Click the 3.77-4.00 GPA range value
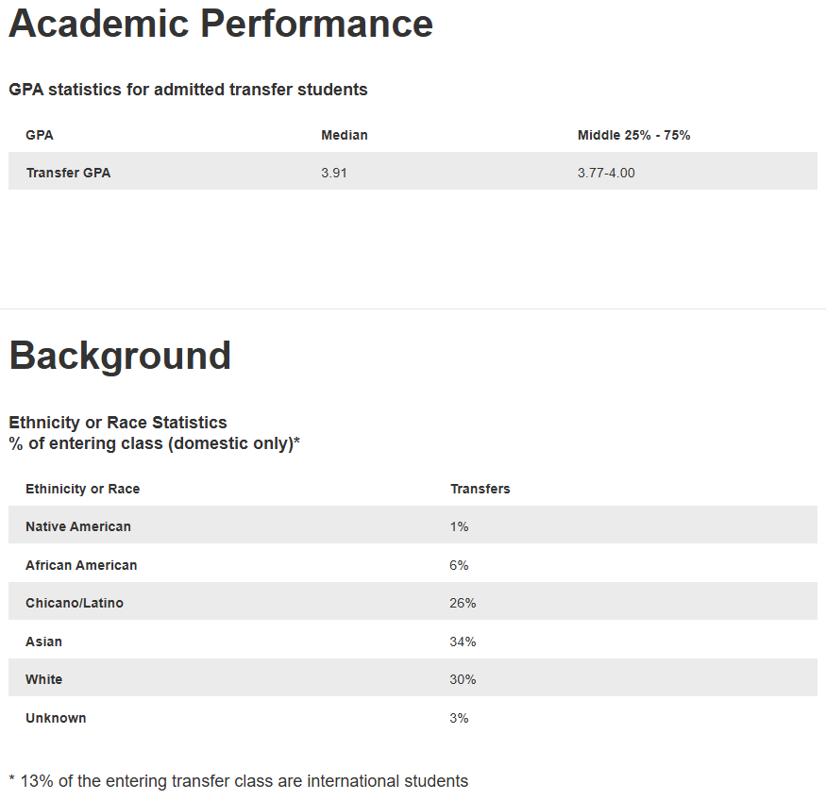This screenshot has width=826, height=800. 606,173
